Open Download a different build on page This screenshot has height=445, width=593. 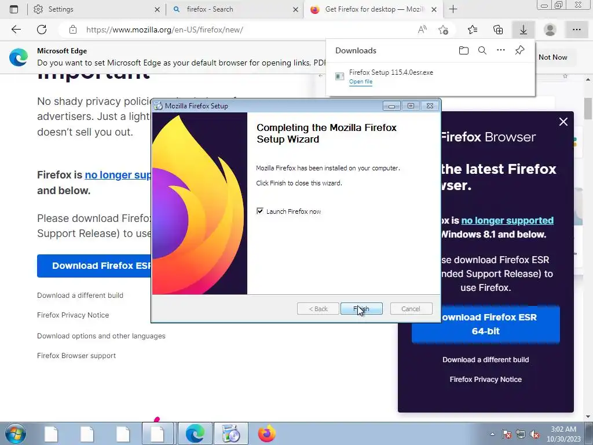(80, 295)
